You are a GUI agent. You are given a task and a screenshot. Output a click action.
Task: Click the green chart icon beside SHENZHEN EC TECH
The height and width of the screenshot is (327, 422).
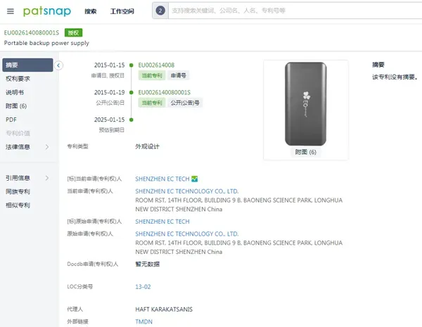click(195, 179)
